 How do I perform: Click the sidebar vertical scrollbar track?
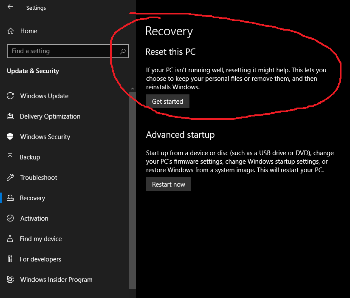133,190
